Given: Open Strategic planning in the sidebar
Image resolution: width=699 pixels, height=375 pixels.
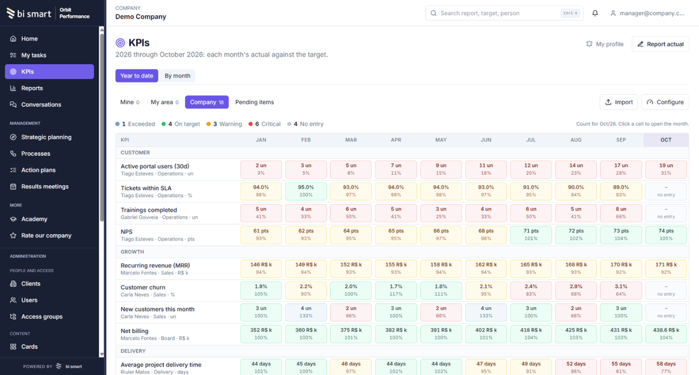Looking at the screenshot, I should (x=49, y=137).
